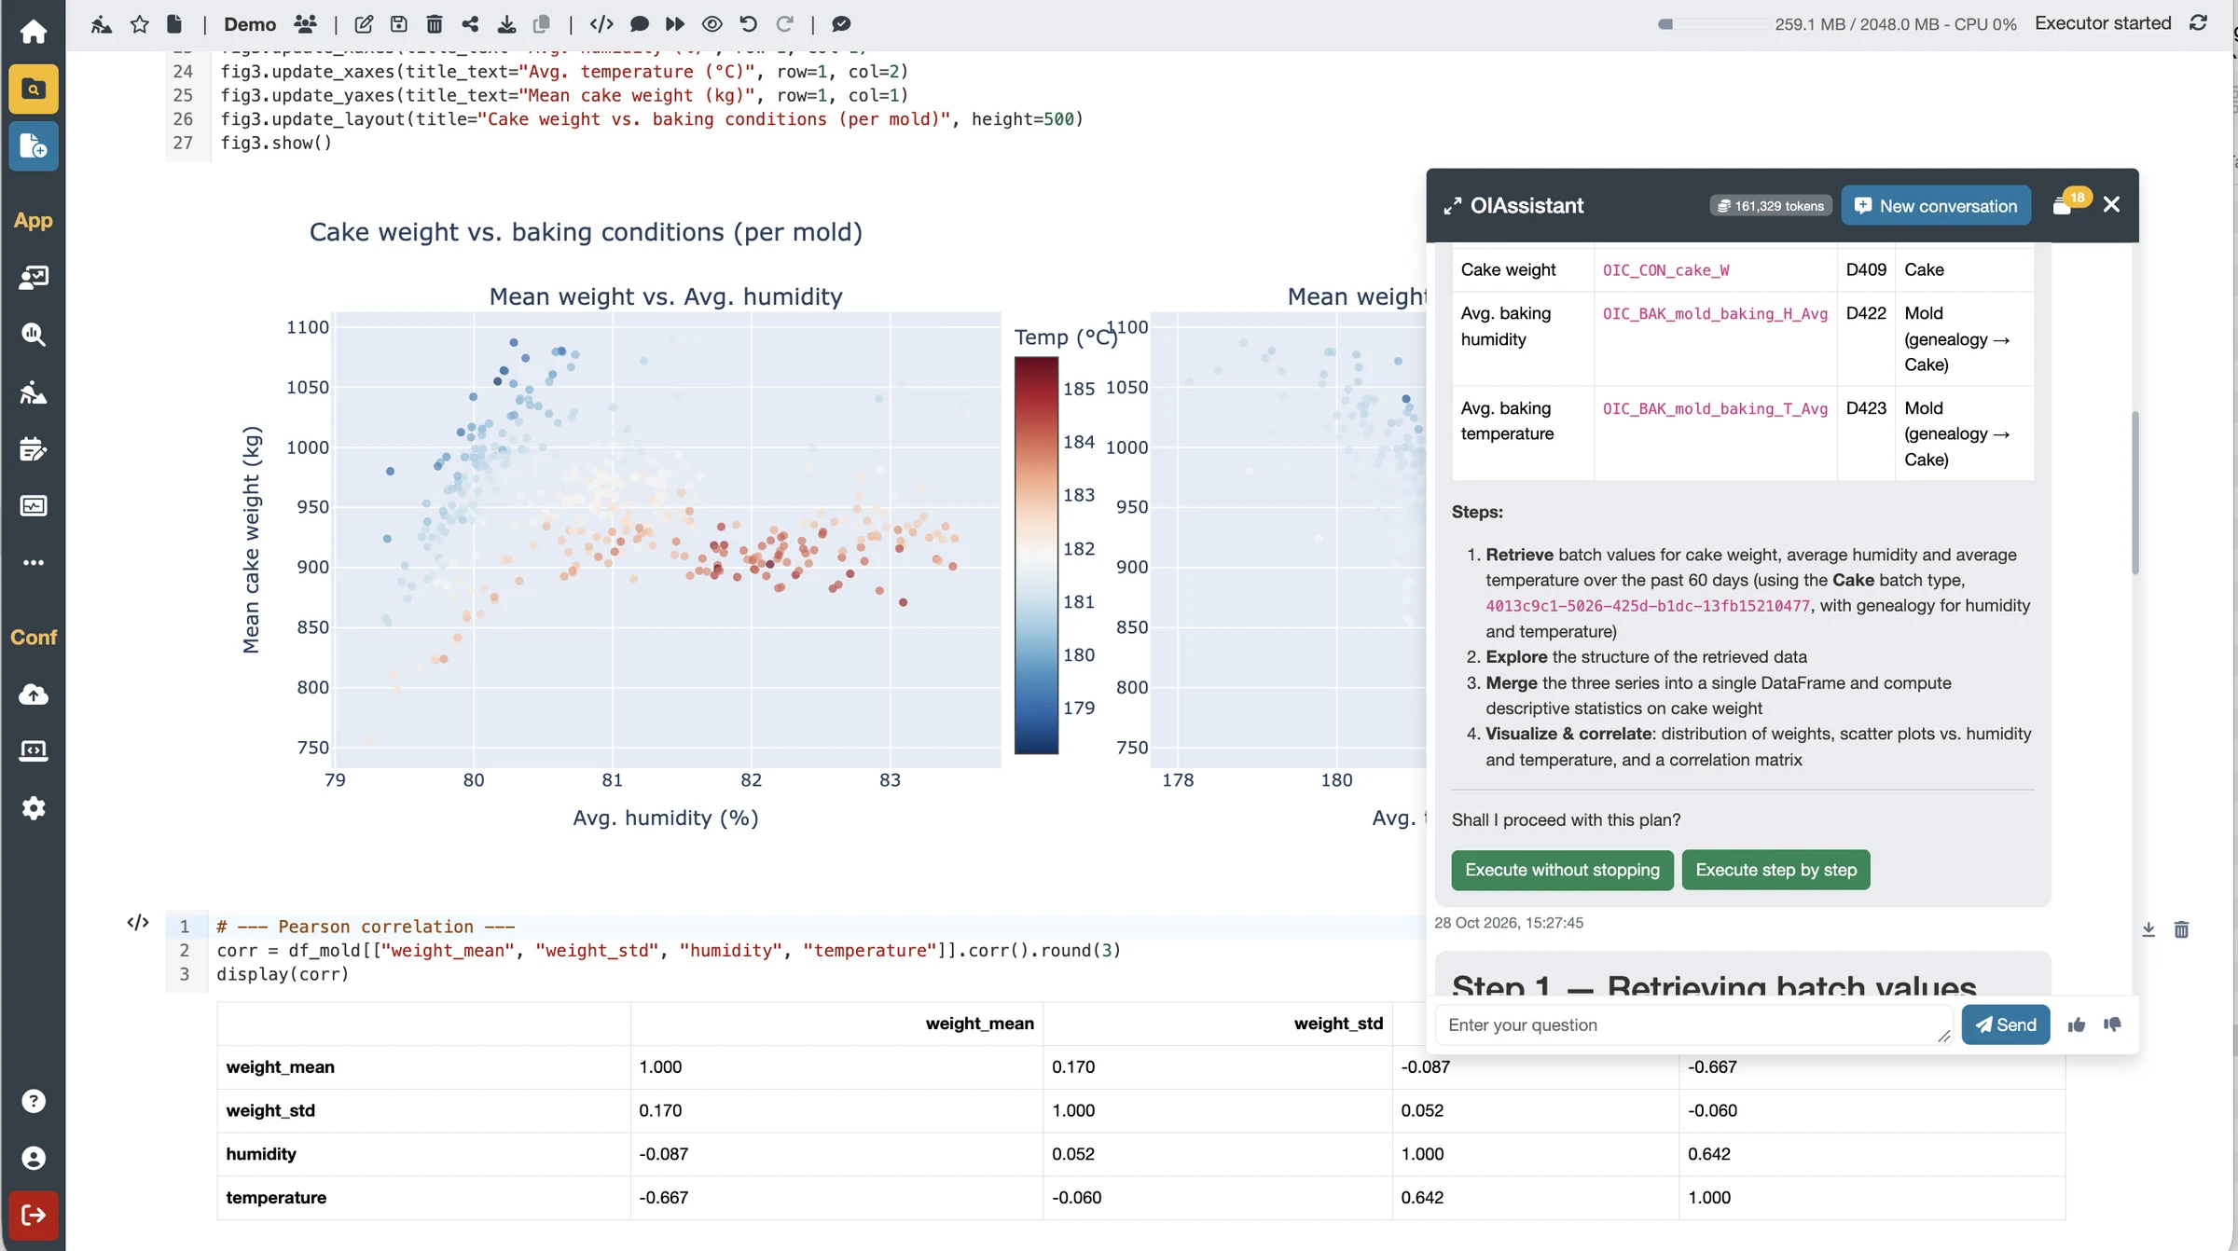
Task: Open the monitoring screen sidebar icon
Action: 34,506
